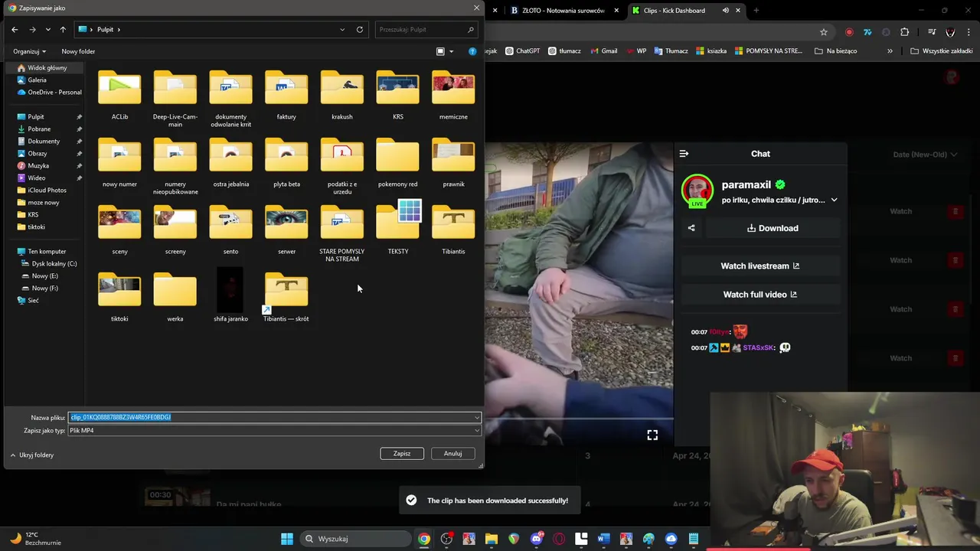Screen dimensions: 980x551
Task: Select the Tibiantis — skrót shortcut
Action: [x=286, y=297]
